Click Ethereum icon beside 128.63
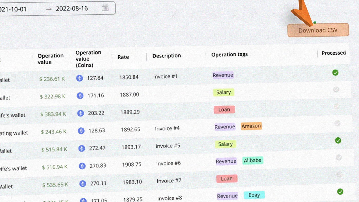The width and height of the screenshot is (359, 202). (81, 131)
